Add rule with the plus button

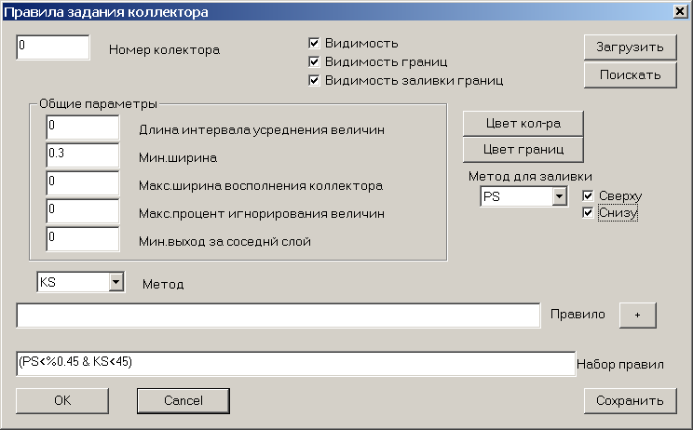pos(637,316)
